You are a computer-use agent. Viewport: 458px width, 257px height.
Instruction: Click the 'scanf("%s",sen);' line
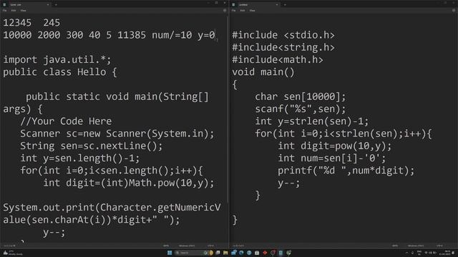[301, 109]
